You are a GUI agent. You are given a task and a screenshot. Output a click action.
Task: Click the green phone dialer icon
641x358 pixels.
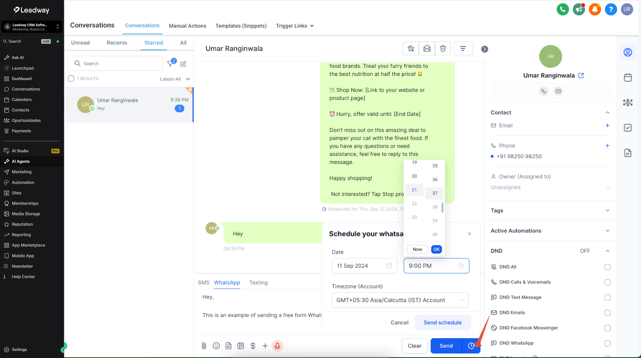562,9
